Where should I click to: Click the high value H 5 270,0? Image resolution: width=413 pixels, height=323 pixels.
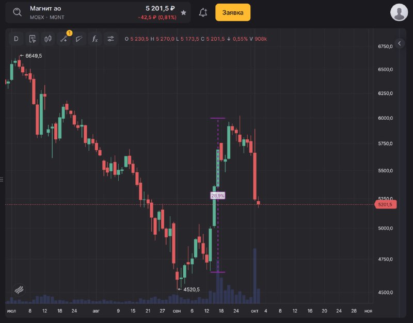[x=162, y=39]
